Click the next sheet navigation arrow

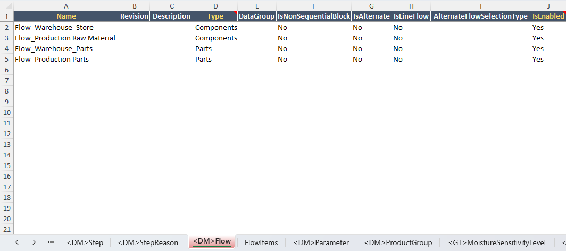[34, 242]
